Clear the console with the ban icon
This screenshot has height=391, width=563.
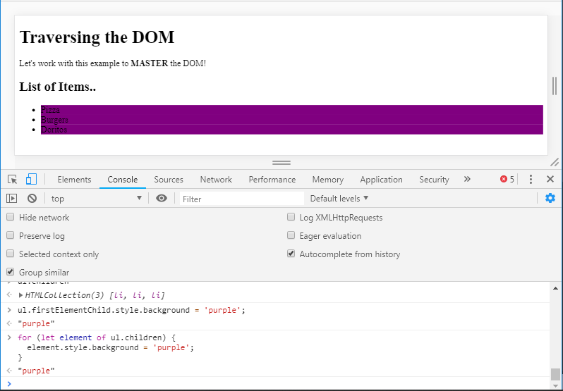pyautogui.click(x=32, y=198)
